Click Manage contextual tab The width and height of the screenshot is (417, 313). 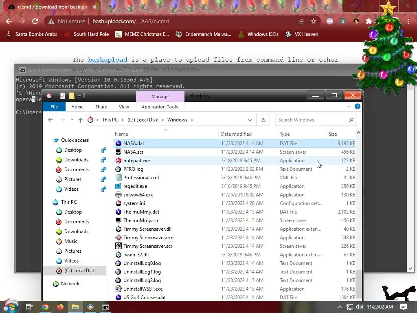point(160,96)
